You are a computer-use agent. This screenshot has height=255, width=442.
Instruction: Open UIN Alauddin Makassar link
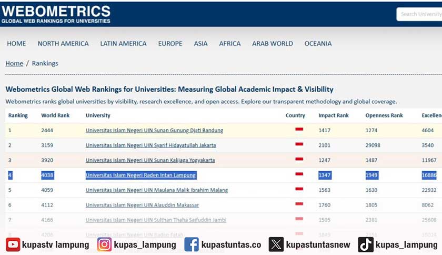click(142, 205)
